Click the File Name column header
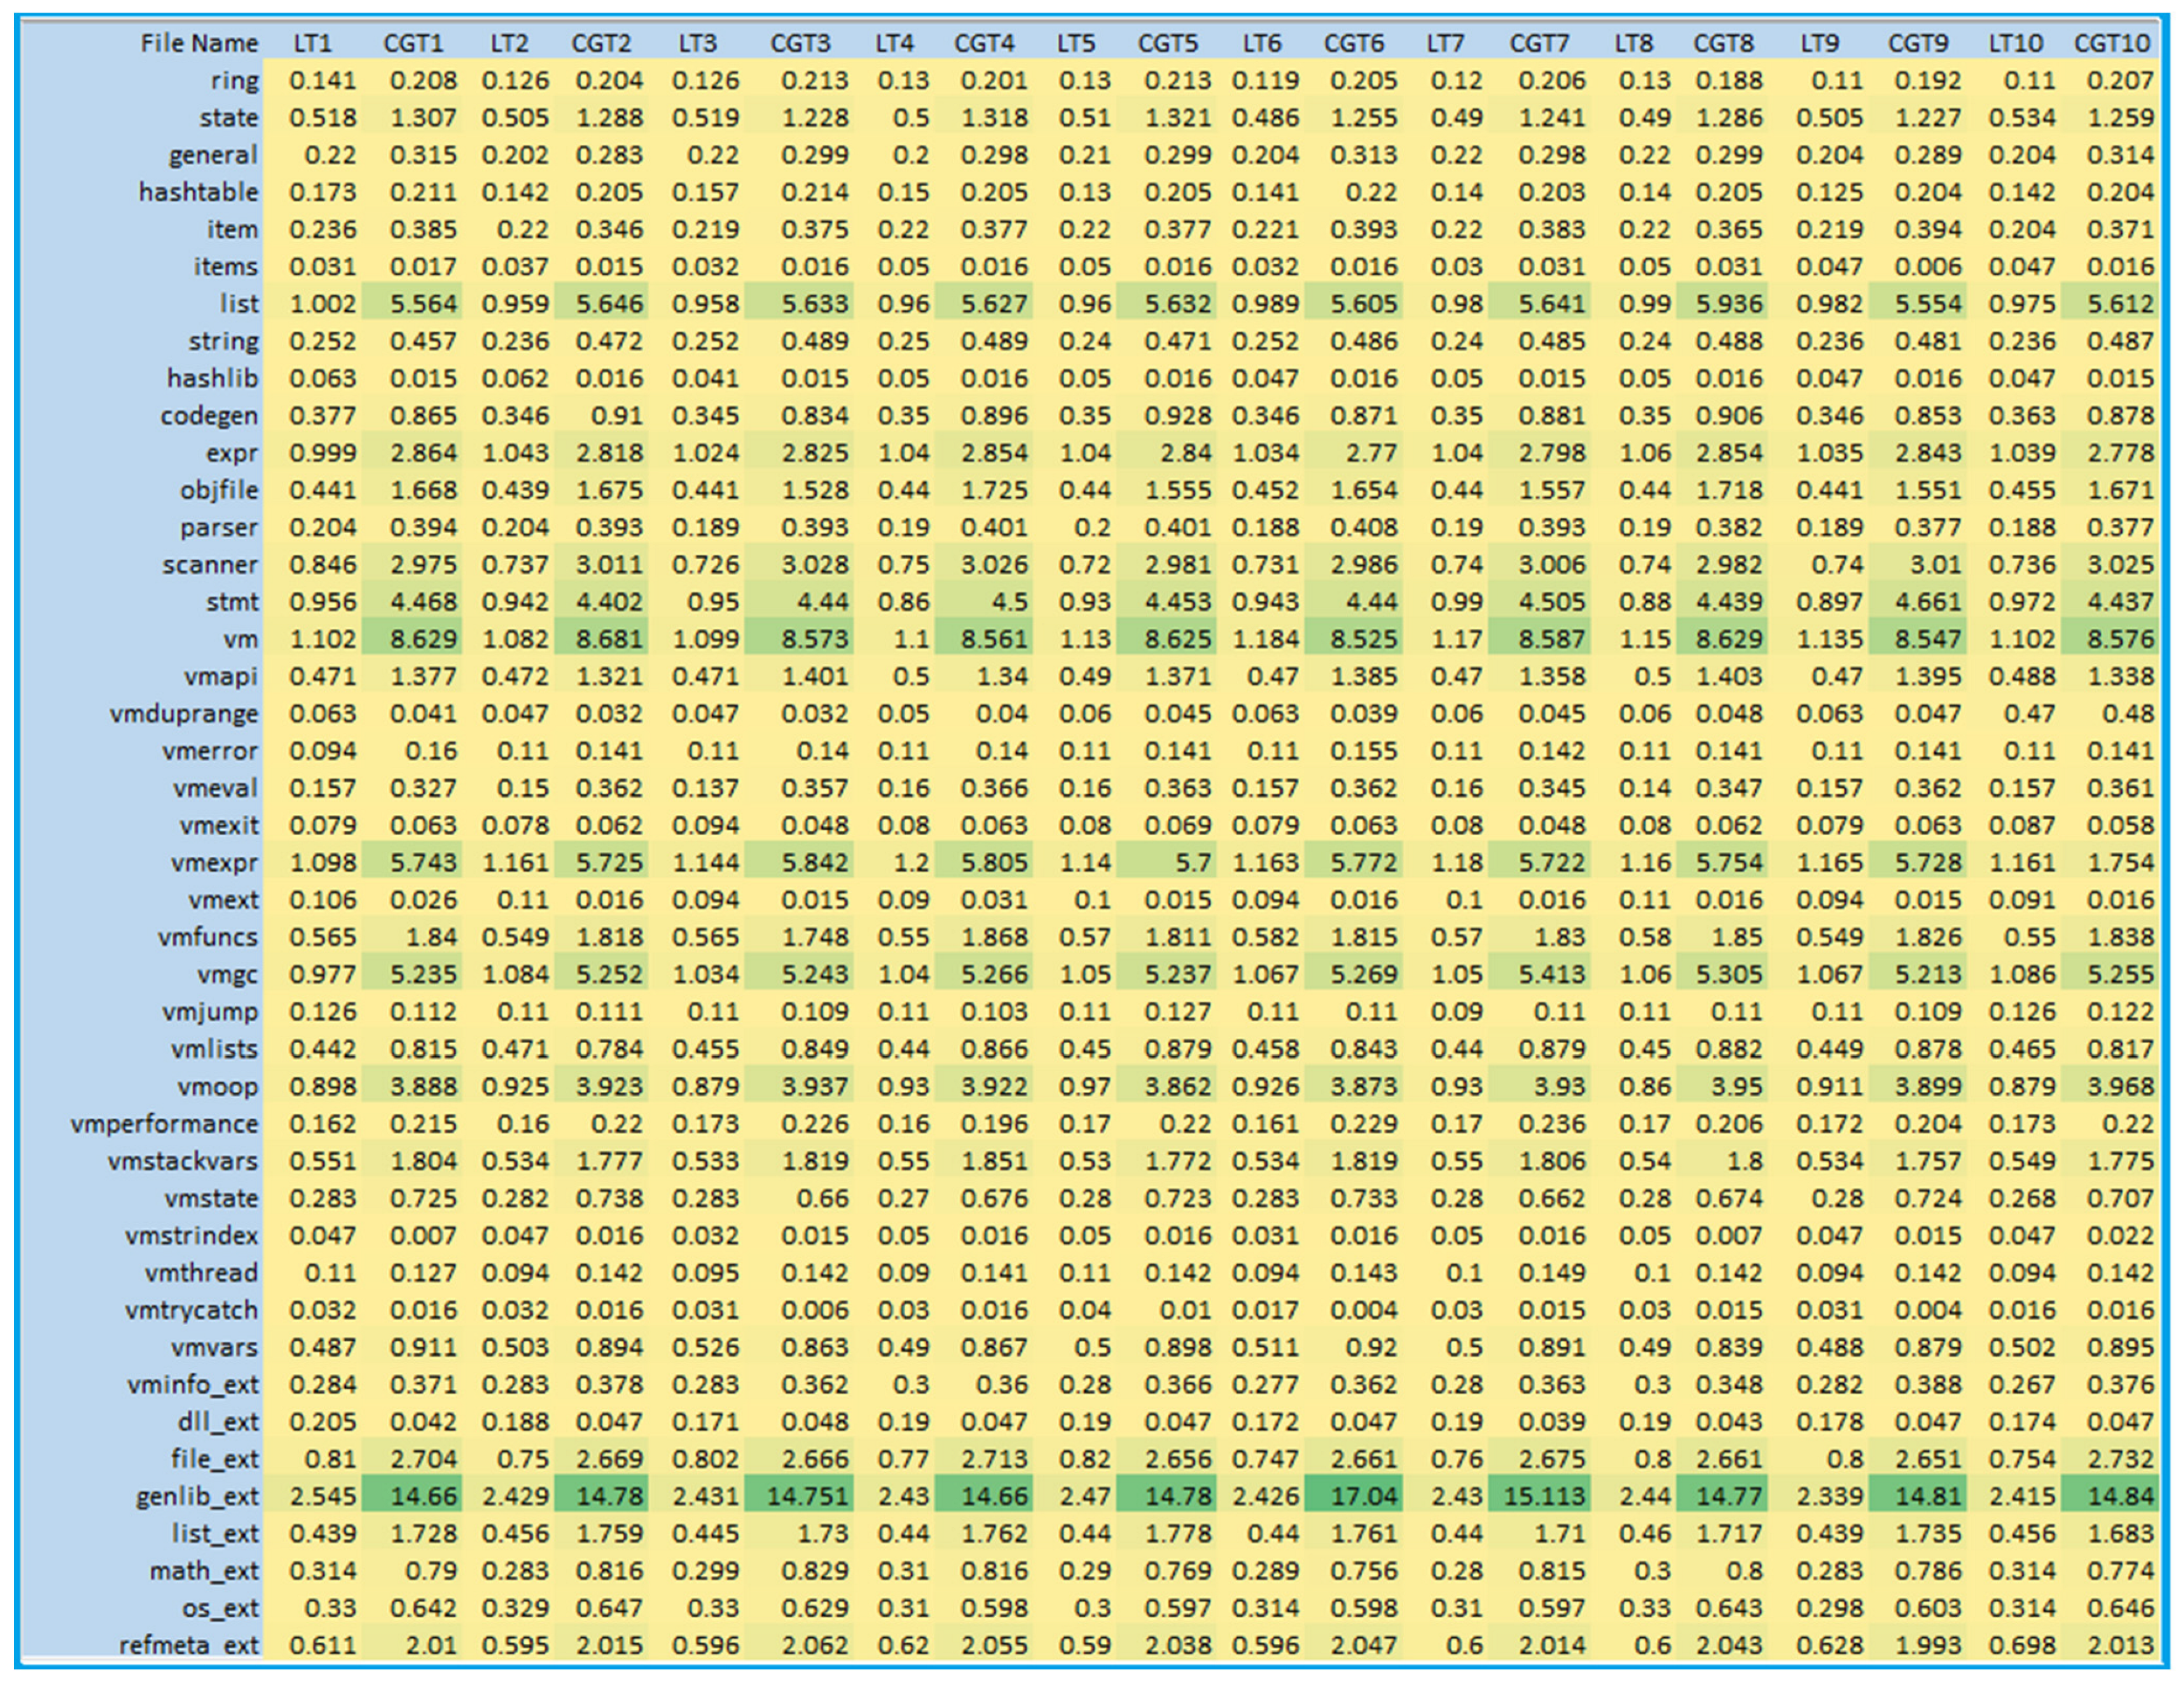This screenshot has height=1686, width=2184. pyautogui.click(x=198, y=43)
